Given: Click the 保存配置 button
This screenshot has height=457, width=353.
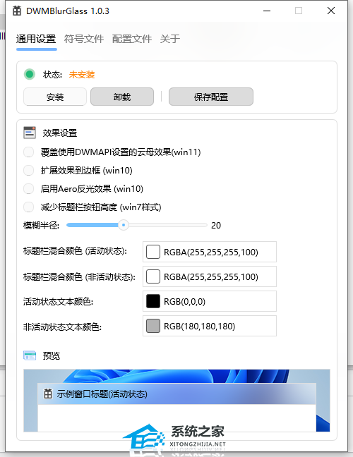Looking at the screenshot, I should pos(211,97).
